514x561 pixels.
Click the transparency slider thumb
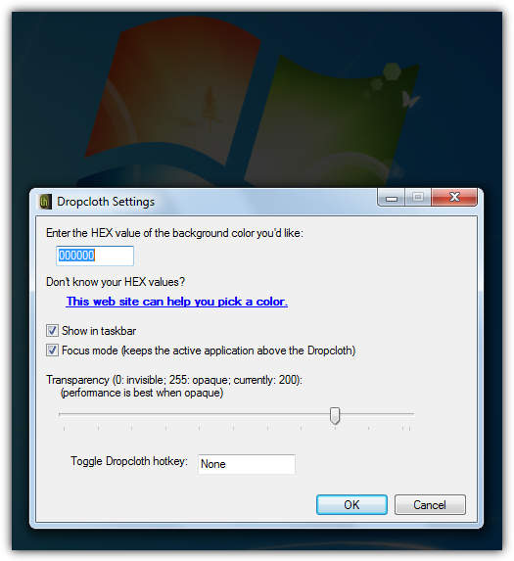(335, 415)
